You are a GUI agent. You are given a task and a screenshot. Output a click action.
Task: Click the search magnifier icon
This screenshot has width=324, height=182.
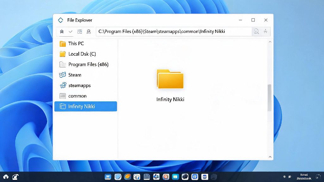[256, 31]
